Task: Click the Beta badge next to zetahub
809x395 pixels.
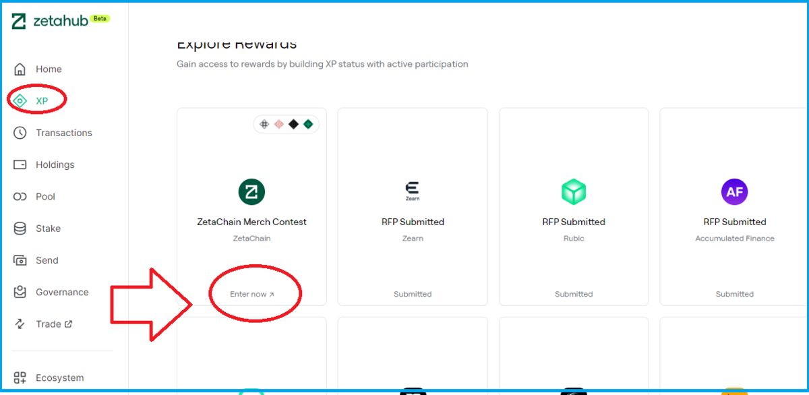Action: point(100,19)
